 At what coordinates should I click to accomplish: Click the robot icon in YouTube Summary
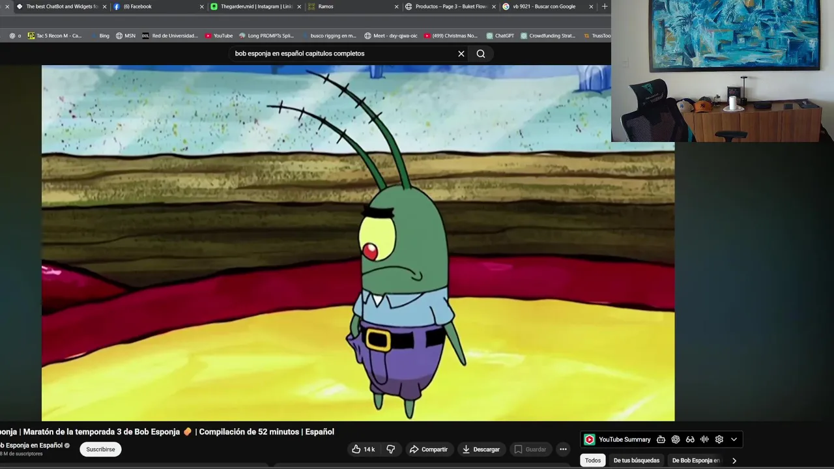pyautogui.click(x=661, y=440)
